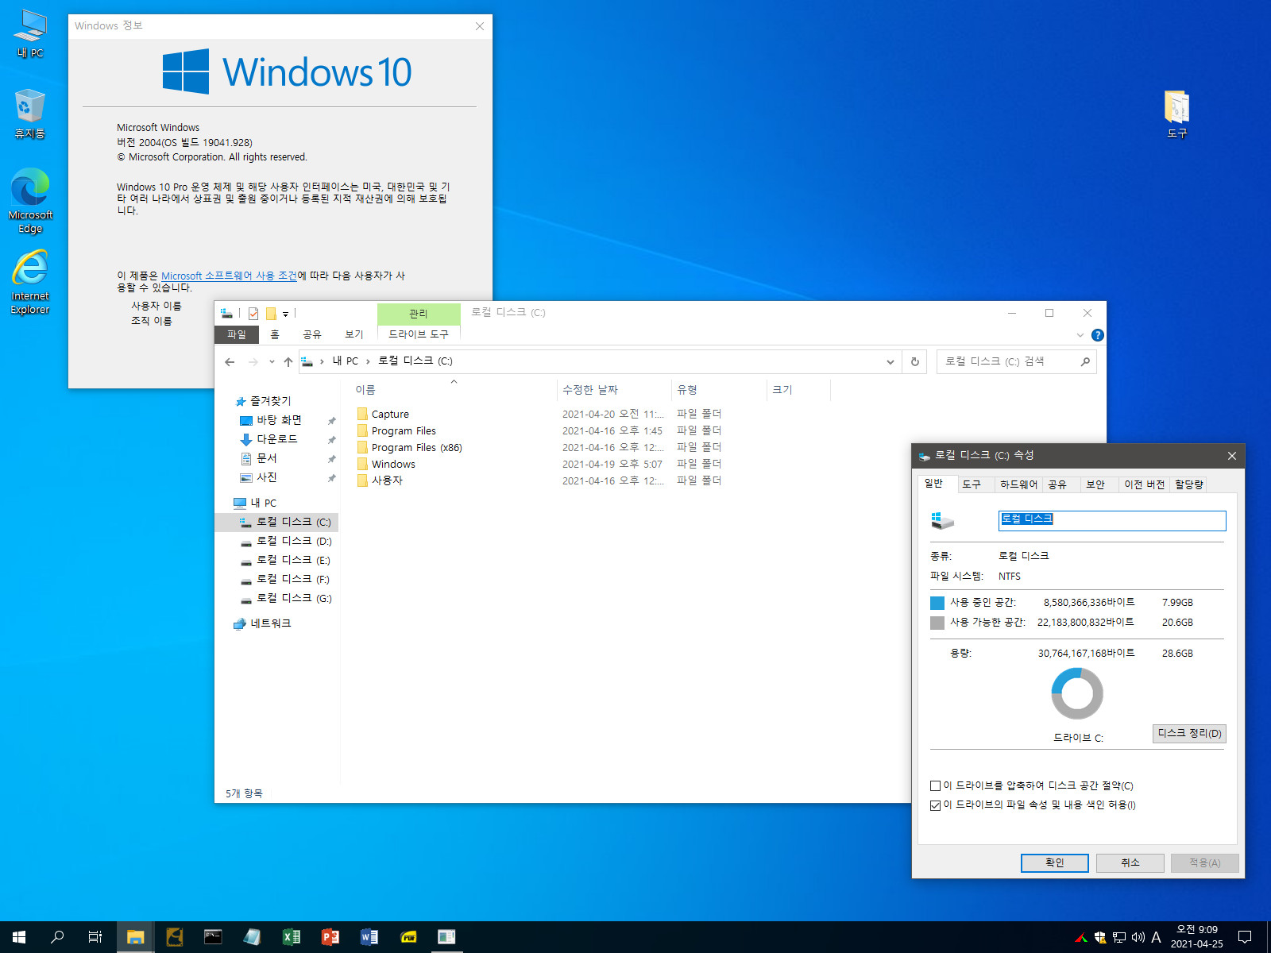Sort file list by 유형 column
The width and height of the screenshot is (1271, 953).
point(718,390)
